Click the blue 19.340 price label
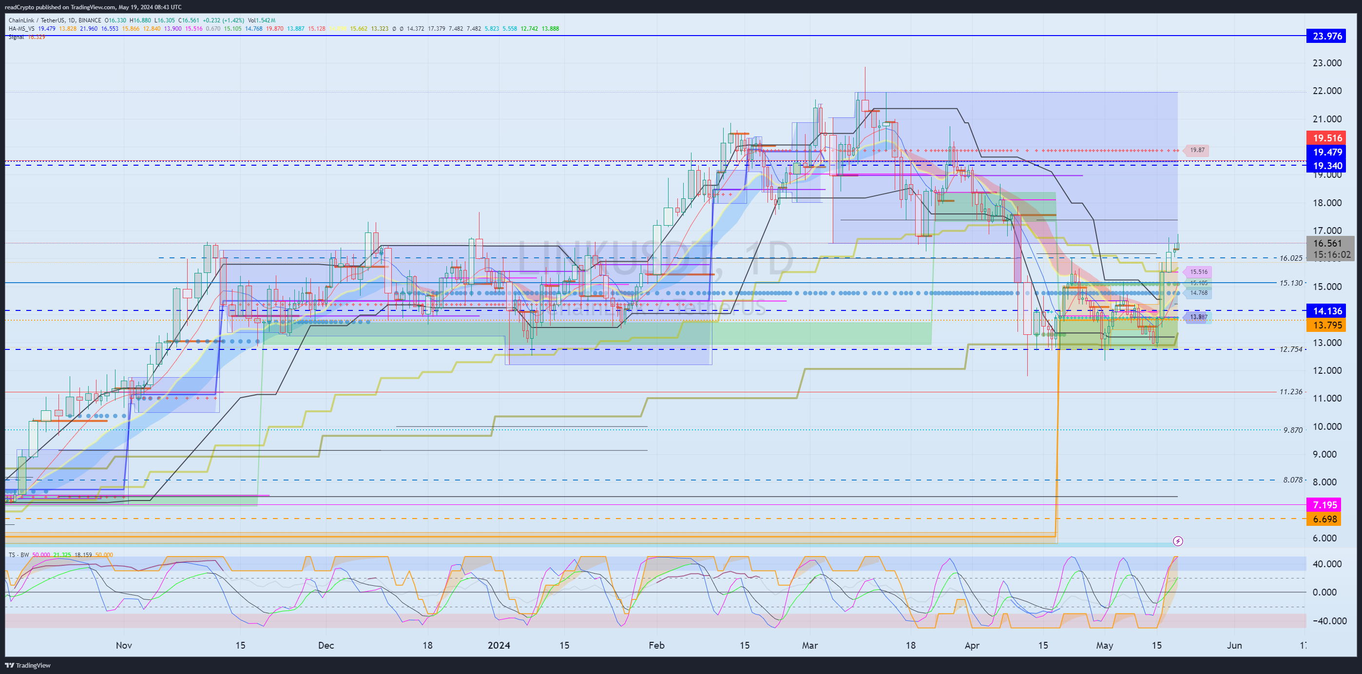The image size is (1362, 674). coord(1327,166)
